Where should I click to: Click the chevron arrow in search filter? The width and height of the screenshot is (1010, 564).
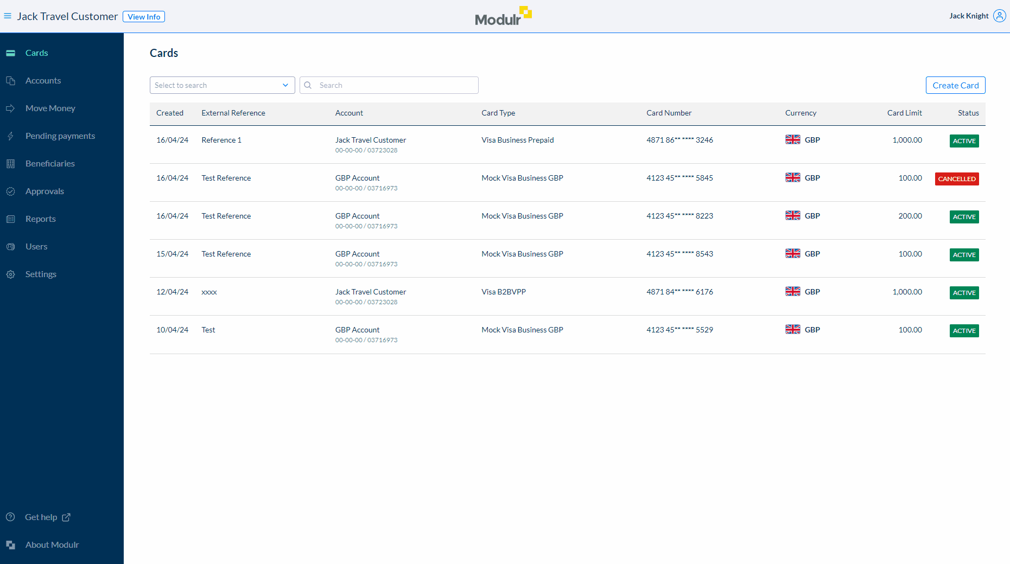[x=285, y=85]
